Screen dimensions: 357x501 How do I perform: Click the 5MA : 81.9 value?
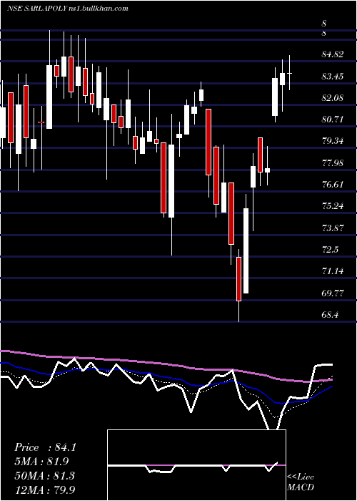[41, 461]
